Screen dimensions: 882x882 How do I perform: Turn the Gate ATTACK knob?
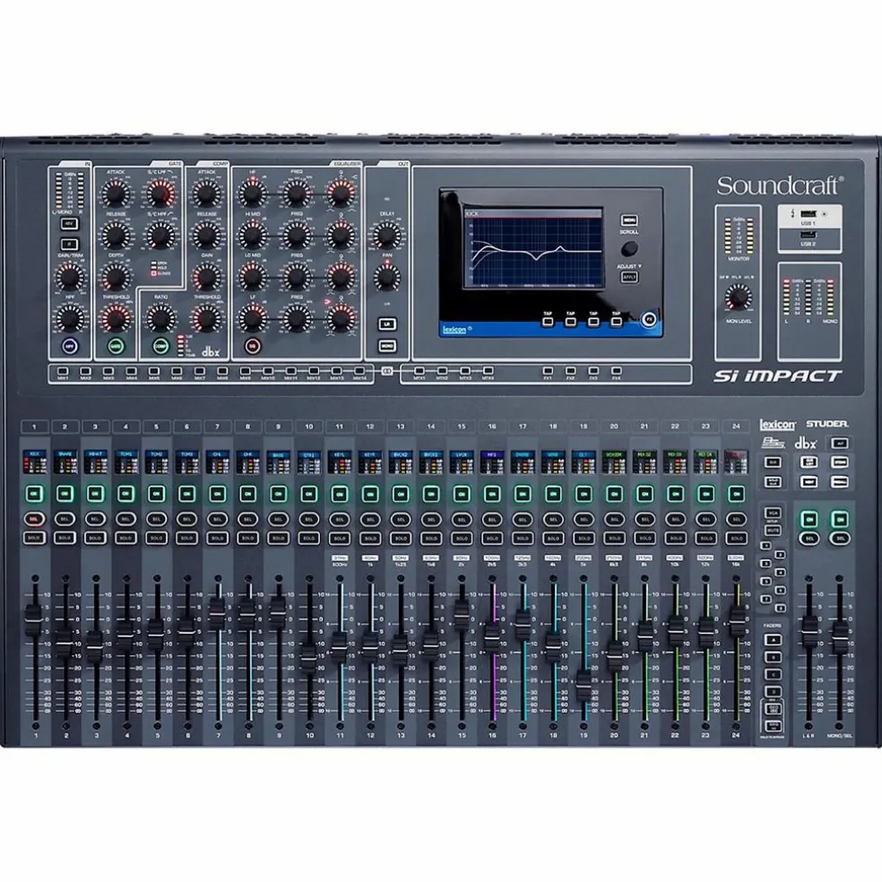point(116,195)
